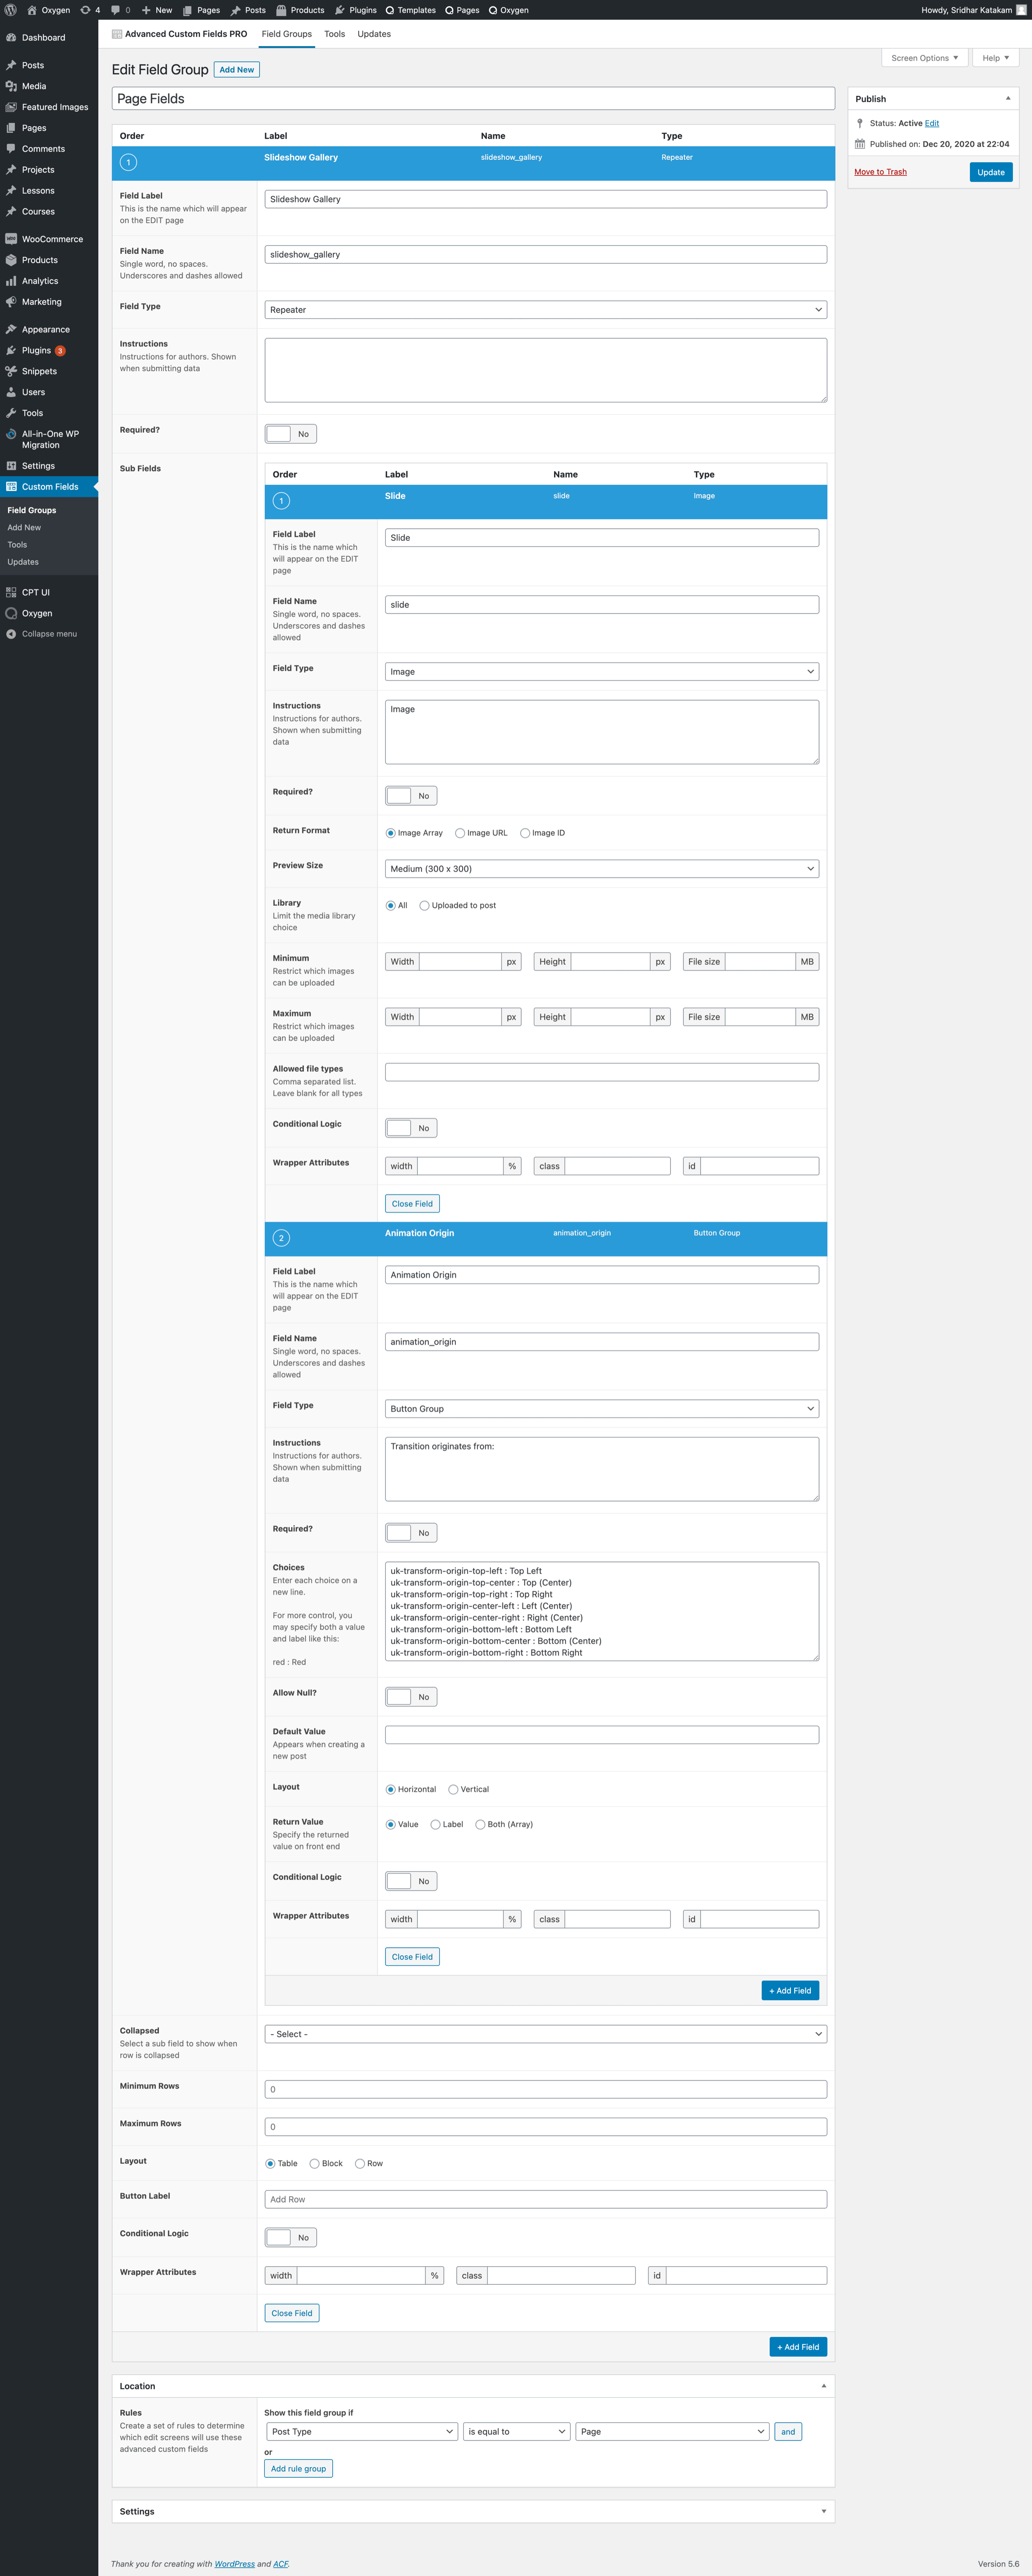Viewport: 1032px width, 2576px height.
Task: Click the Update button in Publish box
Action: coord(991,172)
